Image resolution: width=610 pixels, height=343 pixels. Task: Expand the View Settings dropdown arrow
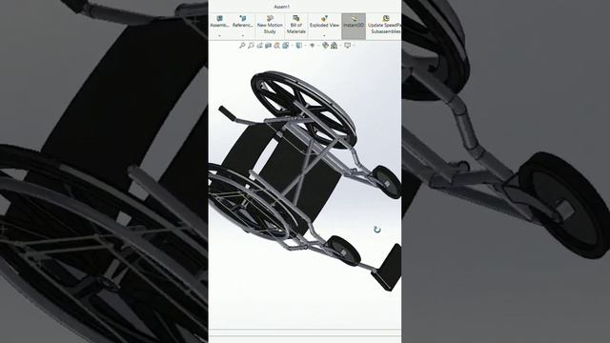click(354, 46)
